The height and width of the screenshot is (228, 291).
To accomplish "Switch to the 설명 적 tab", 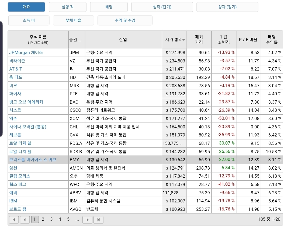I will 68,7.
